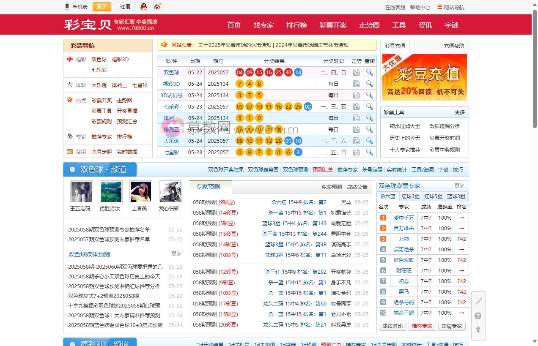
Task: Select the 蓝球3胆 filter option
Action: coord(456,196)
